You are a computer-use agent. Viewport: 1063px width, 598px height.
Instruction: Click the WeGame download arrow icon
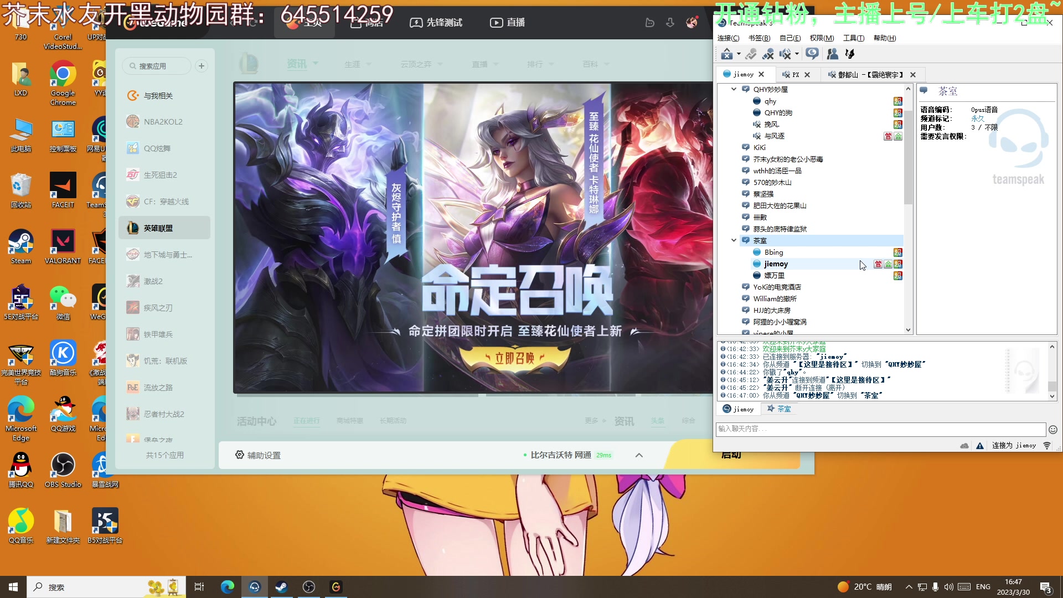point(670,22)
